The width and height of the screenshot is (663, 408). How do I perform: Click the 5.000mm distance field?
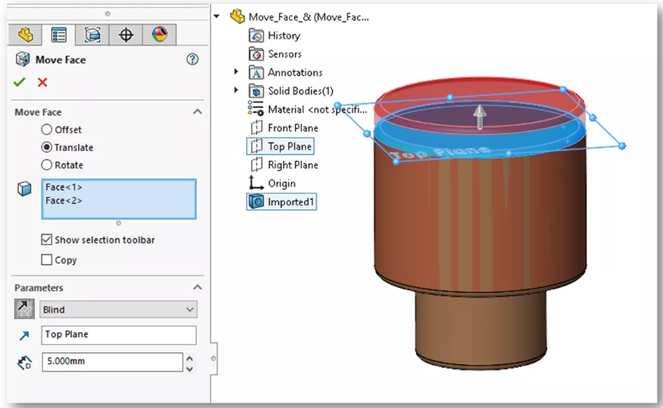[x=112, y=362]
